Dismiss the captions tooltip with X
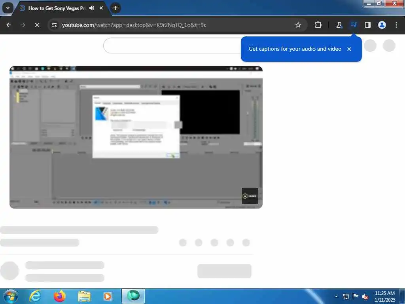 click(349, 49)
